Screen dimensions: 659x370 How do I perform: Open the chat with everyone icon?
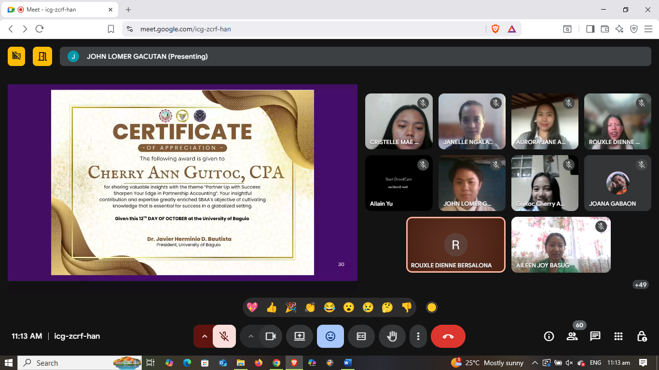595,336
